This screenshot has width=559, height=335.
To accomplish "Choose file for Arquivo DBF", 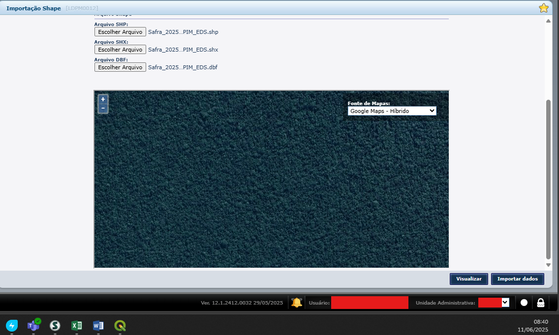I will [120, 67].
